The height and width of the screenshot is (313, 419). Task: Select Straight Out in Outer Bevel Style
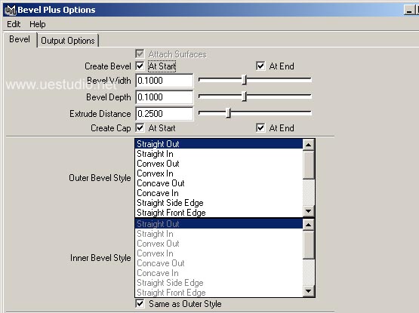(219, 144)
